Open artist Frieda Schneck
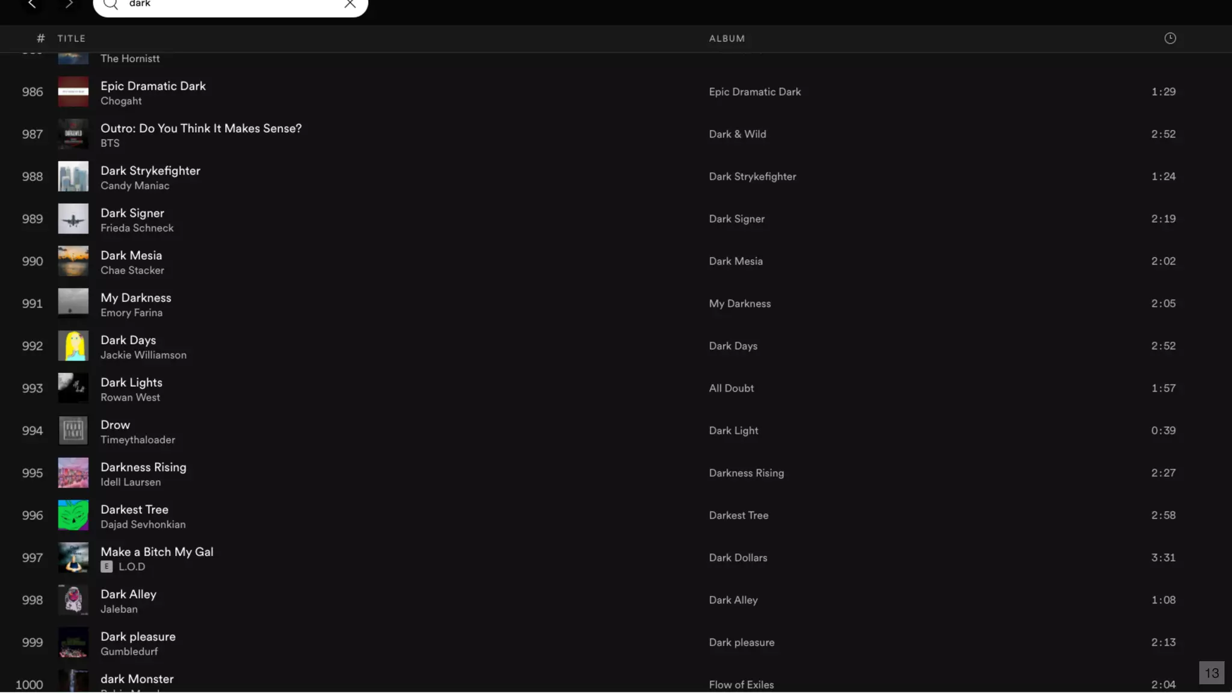1232x693 pixels. click(x=137, y=228)
